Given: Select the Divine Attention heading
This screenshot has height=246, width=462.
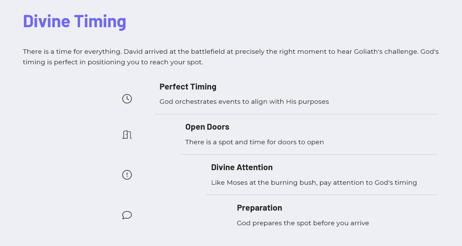Looking at the screenshot, I should click(x=242, y=167).
